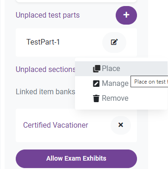Click the stacked-pages Place icon

pos(97,69)
